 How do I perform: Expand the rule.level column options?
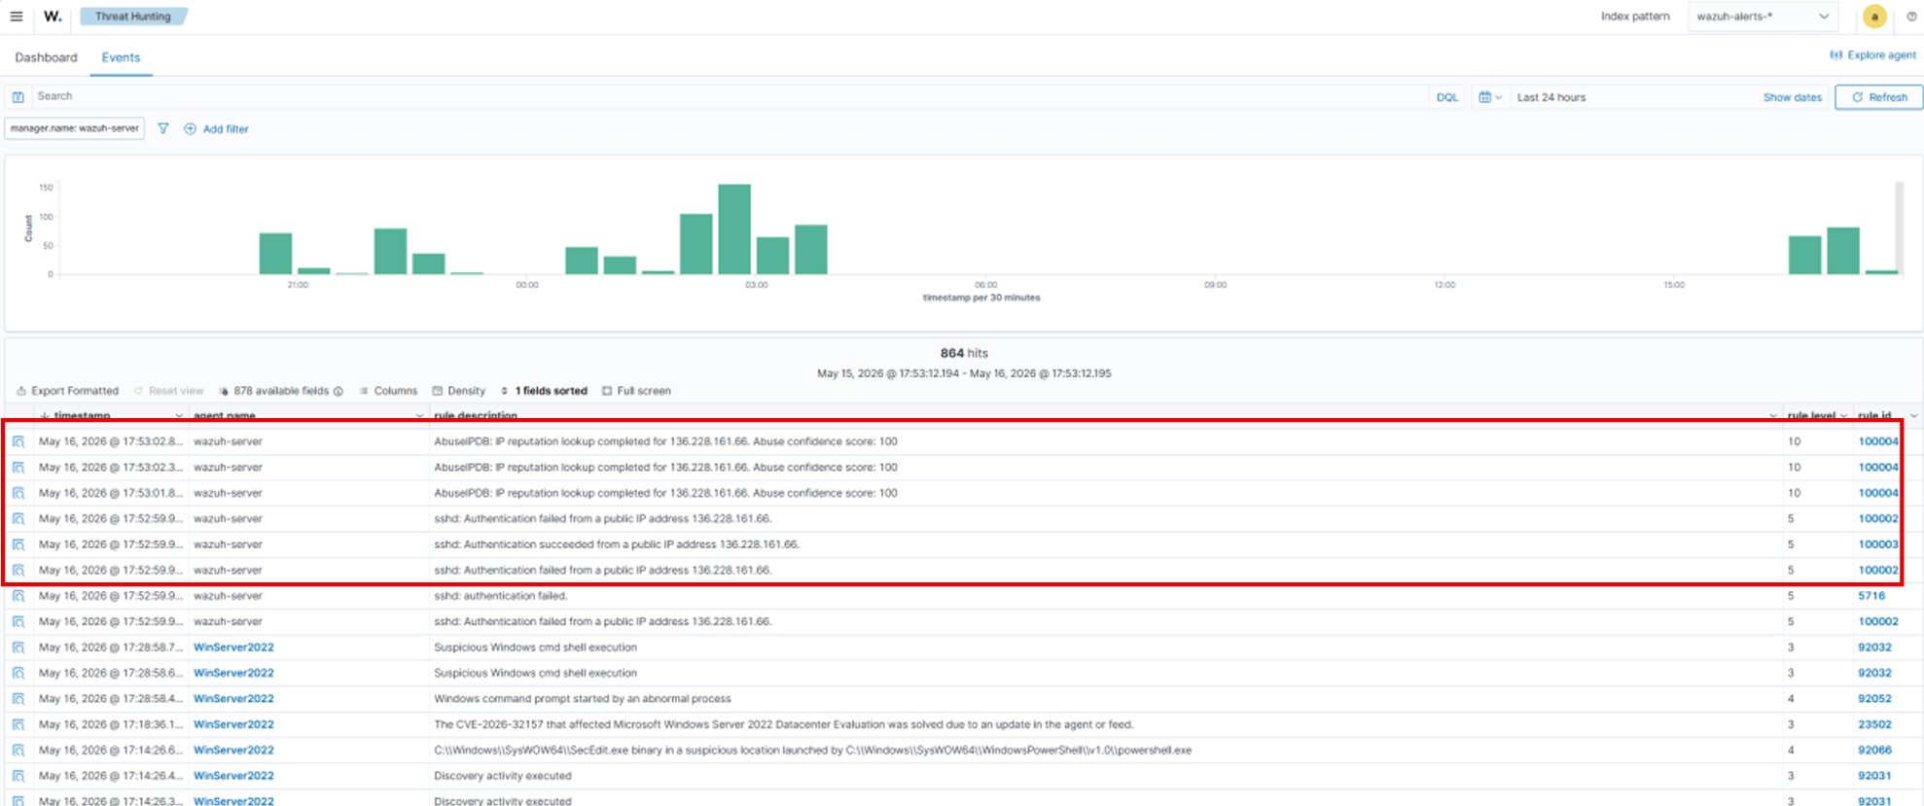(x=1843, y=415)
